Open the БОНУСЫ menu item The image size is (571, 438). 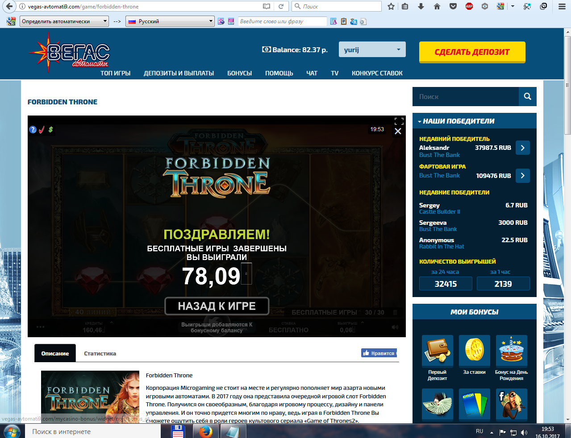click(x=239, y=73)
